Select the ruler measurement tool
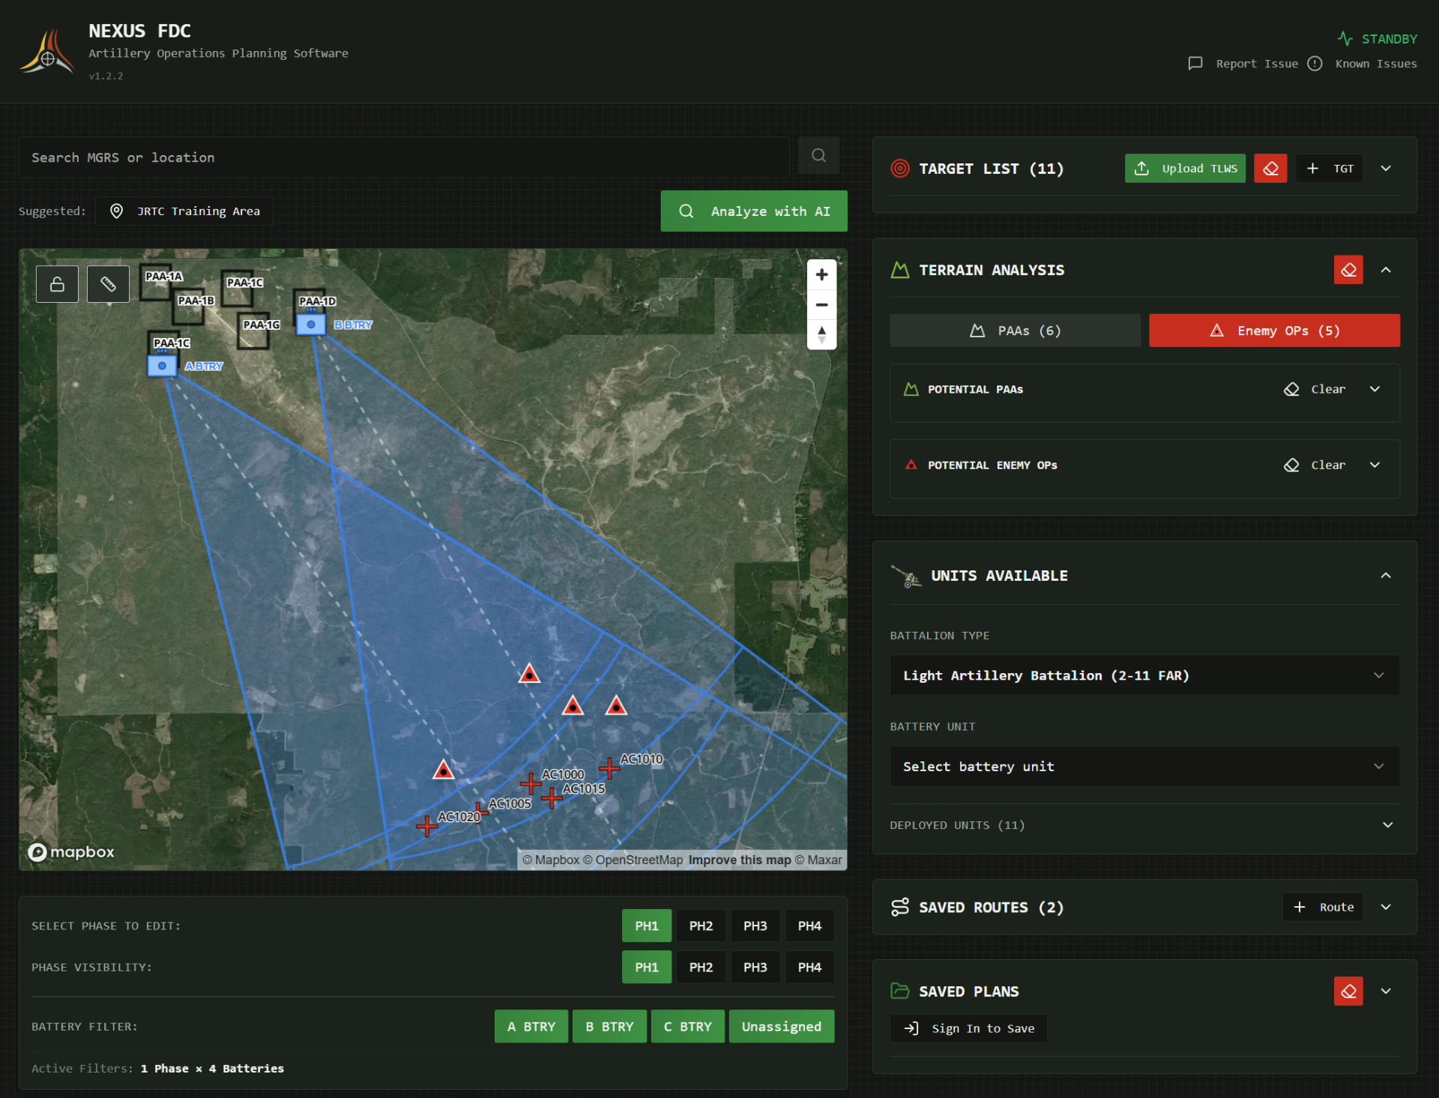The height and width of the screenshot is (1098, 1439). click(108, 284)
